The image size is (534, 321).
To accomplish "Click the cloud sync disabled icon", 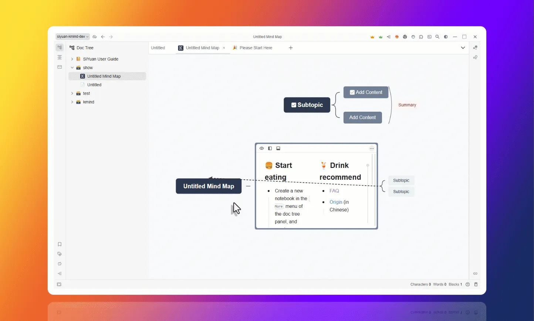I will point(95,37).
